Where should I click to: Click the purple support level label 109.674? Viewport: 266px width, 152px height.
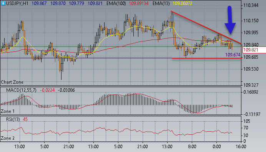233,55
